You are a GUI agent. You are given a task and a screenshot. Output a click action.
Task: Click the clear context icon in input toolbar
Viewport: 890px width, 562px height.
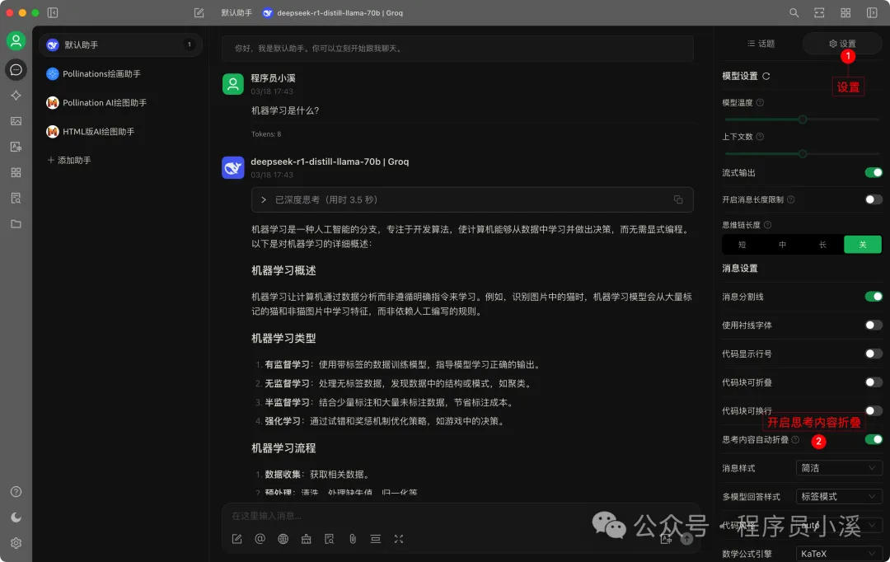tap(375, 539)
